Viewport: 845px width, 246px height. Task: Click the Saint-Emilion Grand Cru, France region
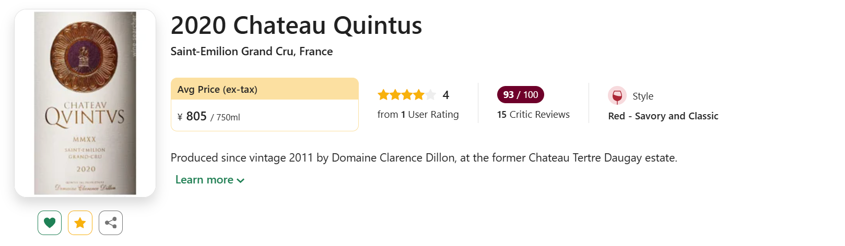[x=251, y=52]
